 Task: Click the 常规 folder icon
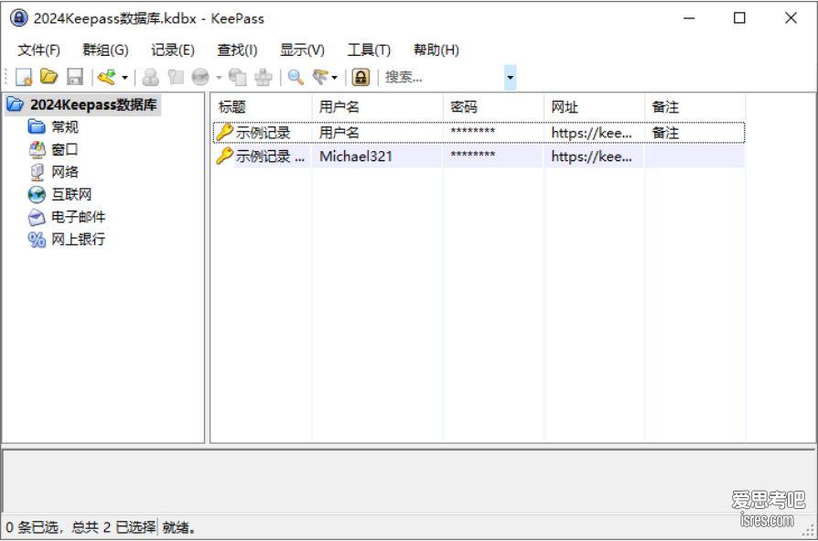[37, 126]
